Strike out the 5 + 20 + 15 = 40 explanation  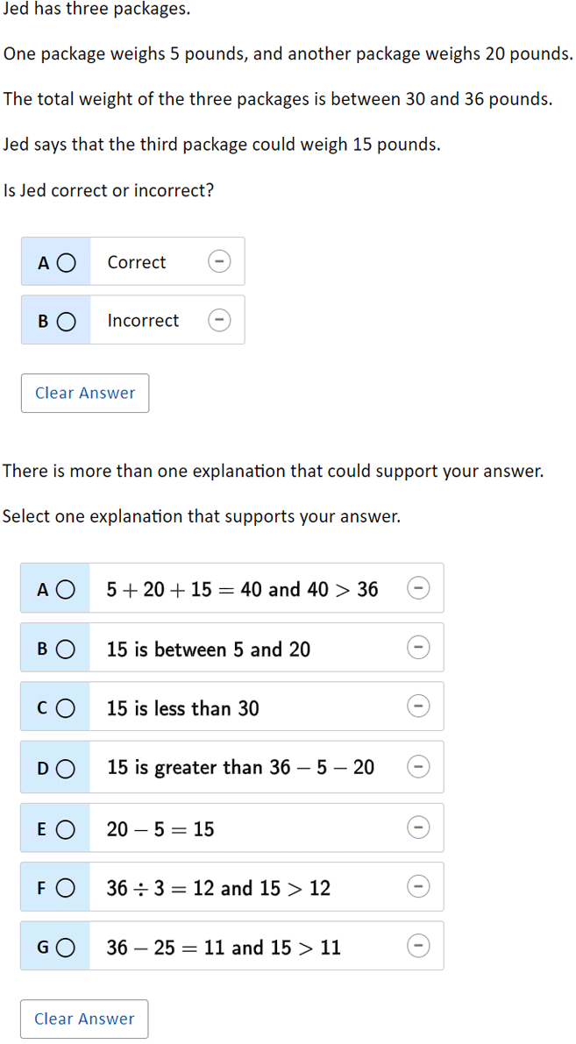click(418, 588)
